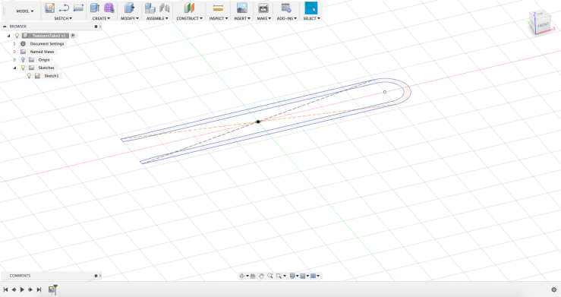Image resolution: width=561 pixels, height=297 pixels.
Task: Open the Viewports dropdown arrow
Action: click(x=318, y=276)
